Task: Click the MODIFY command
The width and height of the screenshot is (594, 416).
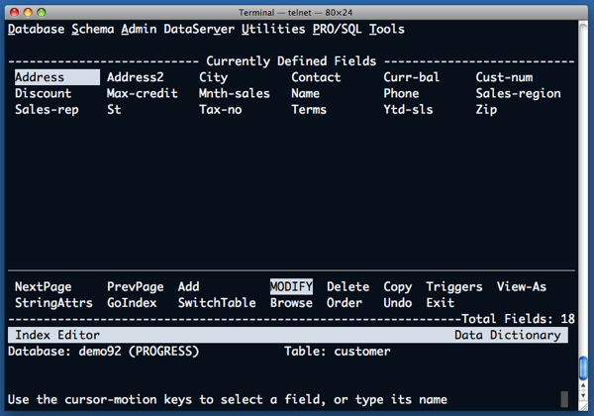Action: [x=291, y=287]
